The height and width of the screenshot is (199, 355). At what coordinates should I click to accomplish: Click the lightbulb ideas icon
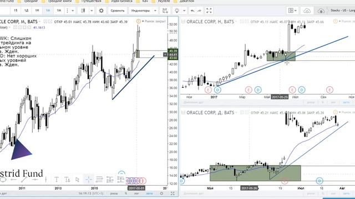(177, 11)
